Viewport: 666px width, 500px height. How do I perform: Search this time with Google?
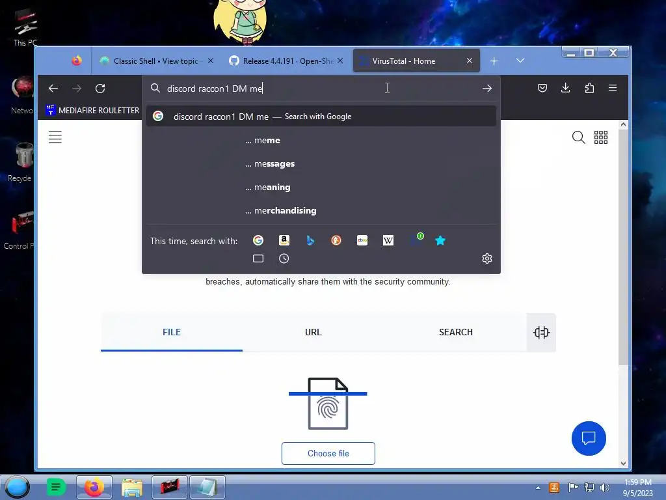[258, 241]
